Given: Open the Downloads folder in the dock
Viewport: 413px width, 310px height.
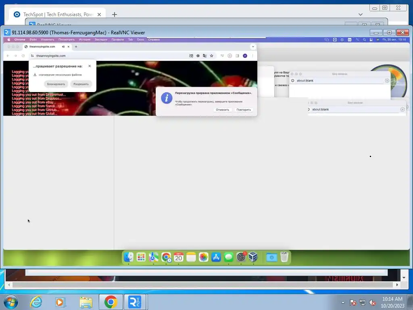Looking at the screenshot, I should (x=271, y=257).
